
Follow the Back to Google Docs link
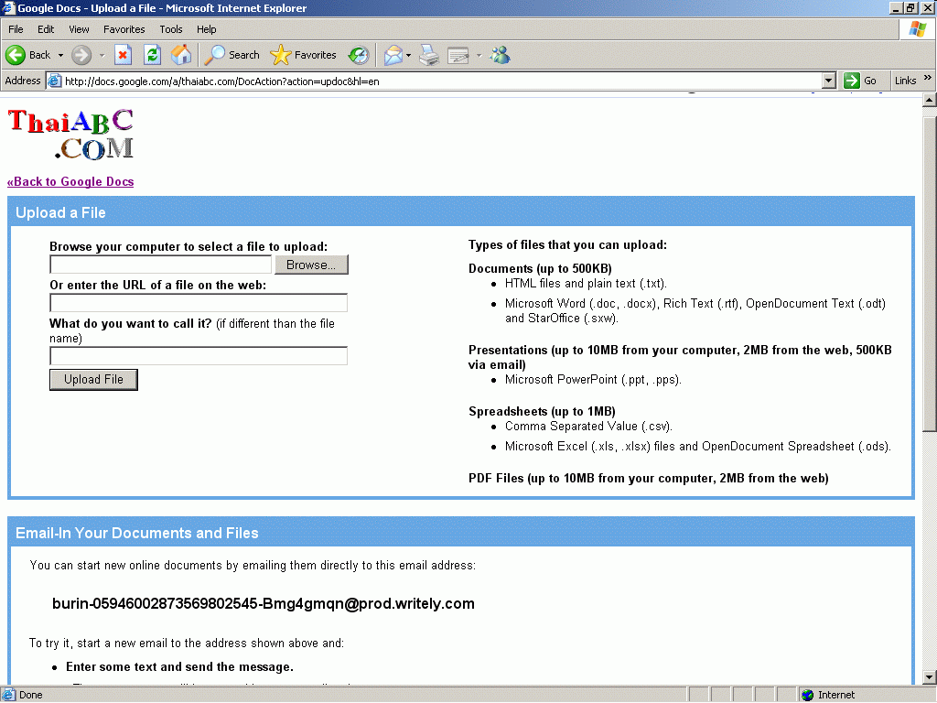[x=70, y=181]
